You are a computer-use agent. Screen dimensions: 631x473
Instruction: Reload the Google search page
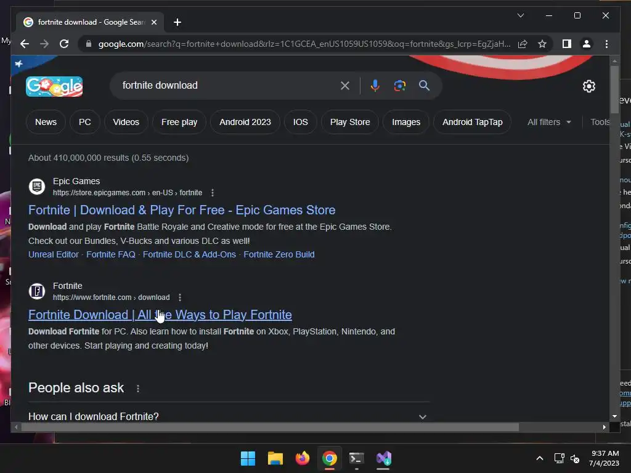pyautogui.click(x=64, y=44)
